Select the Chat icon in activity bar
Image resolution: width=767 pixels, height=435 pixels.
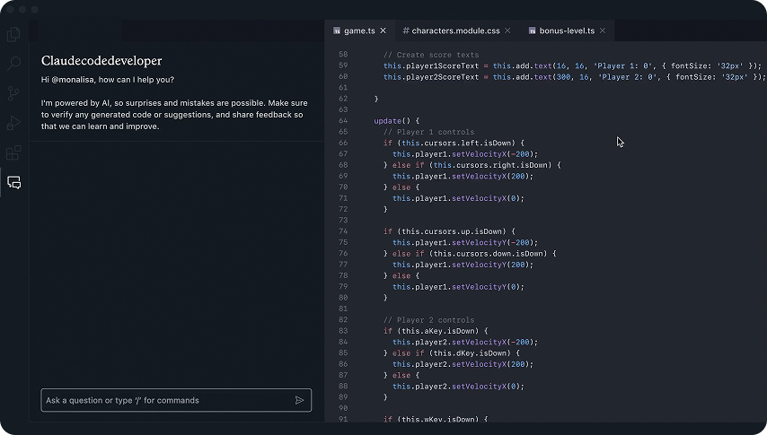(x=13, y=182)
